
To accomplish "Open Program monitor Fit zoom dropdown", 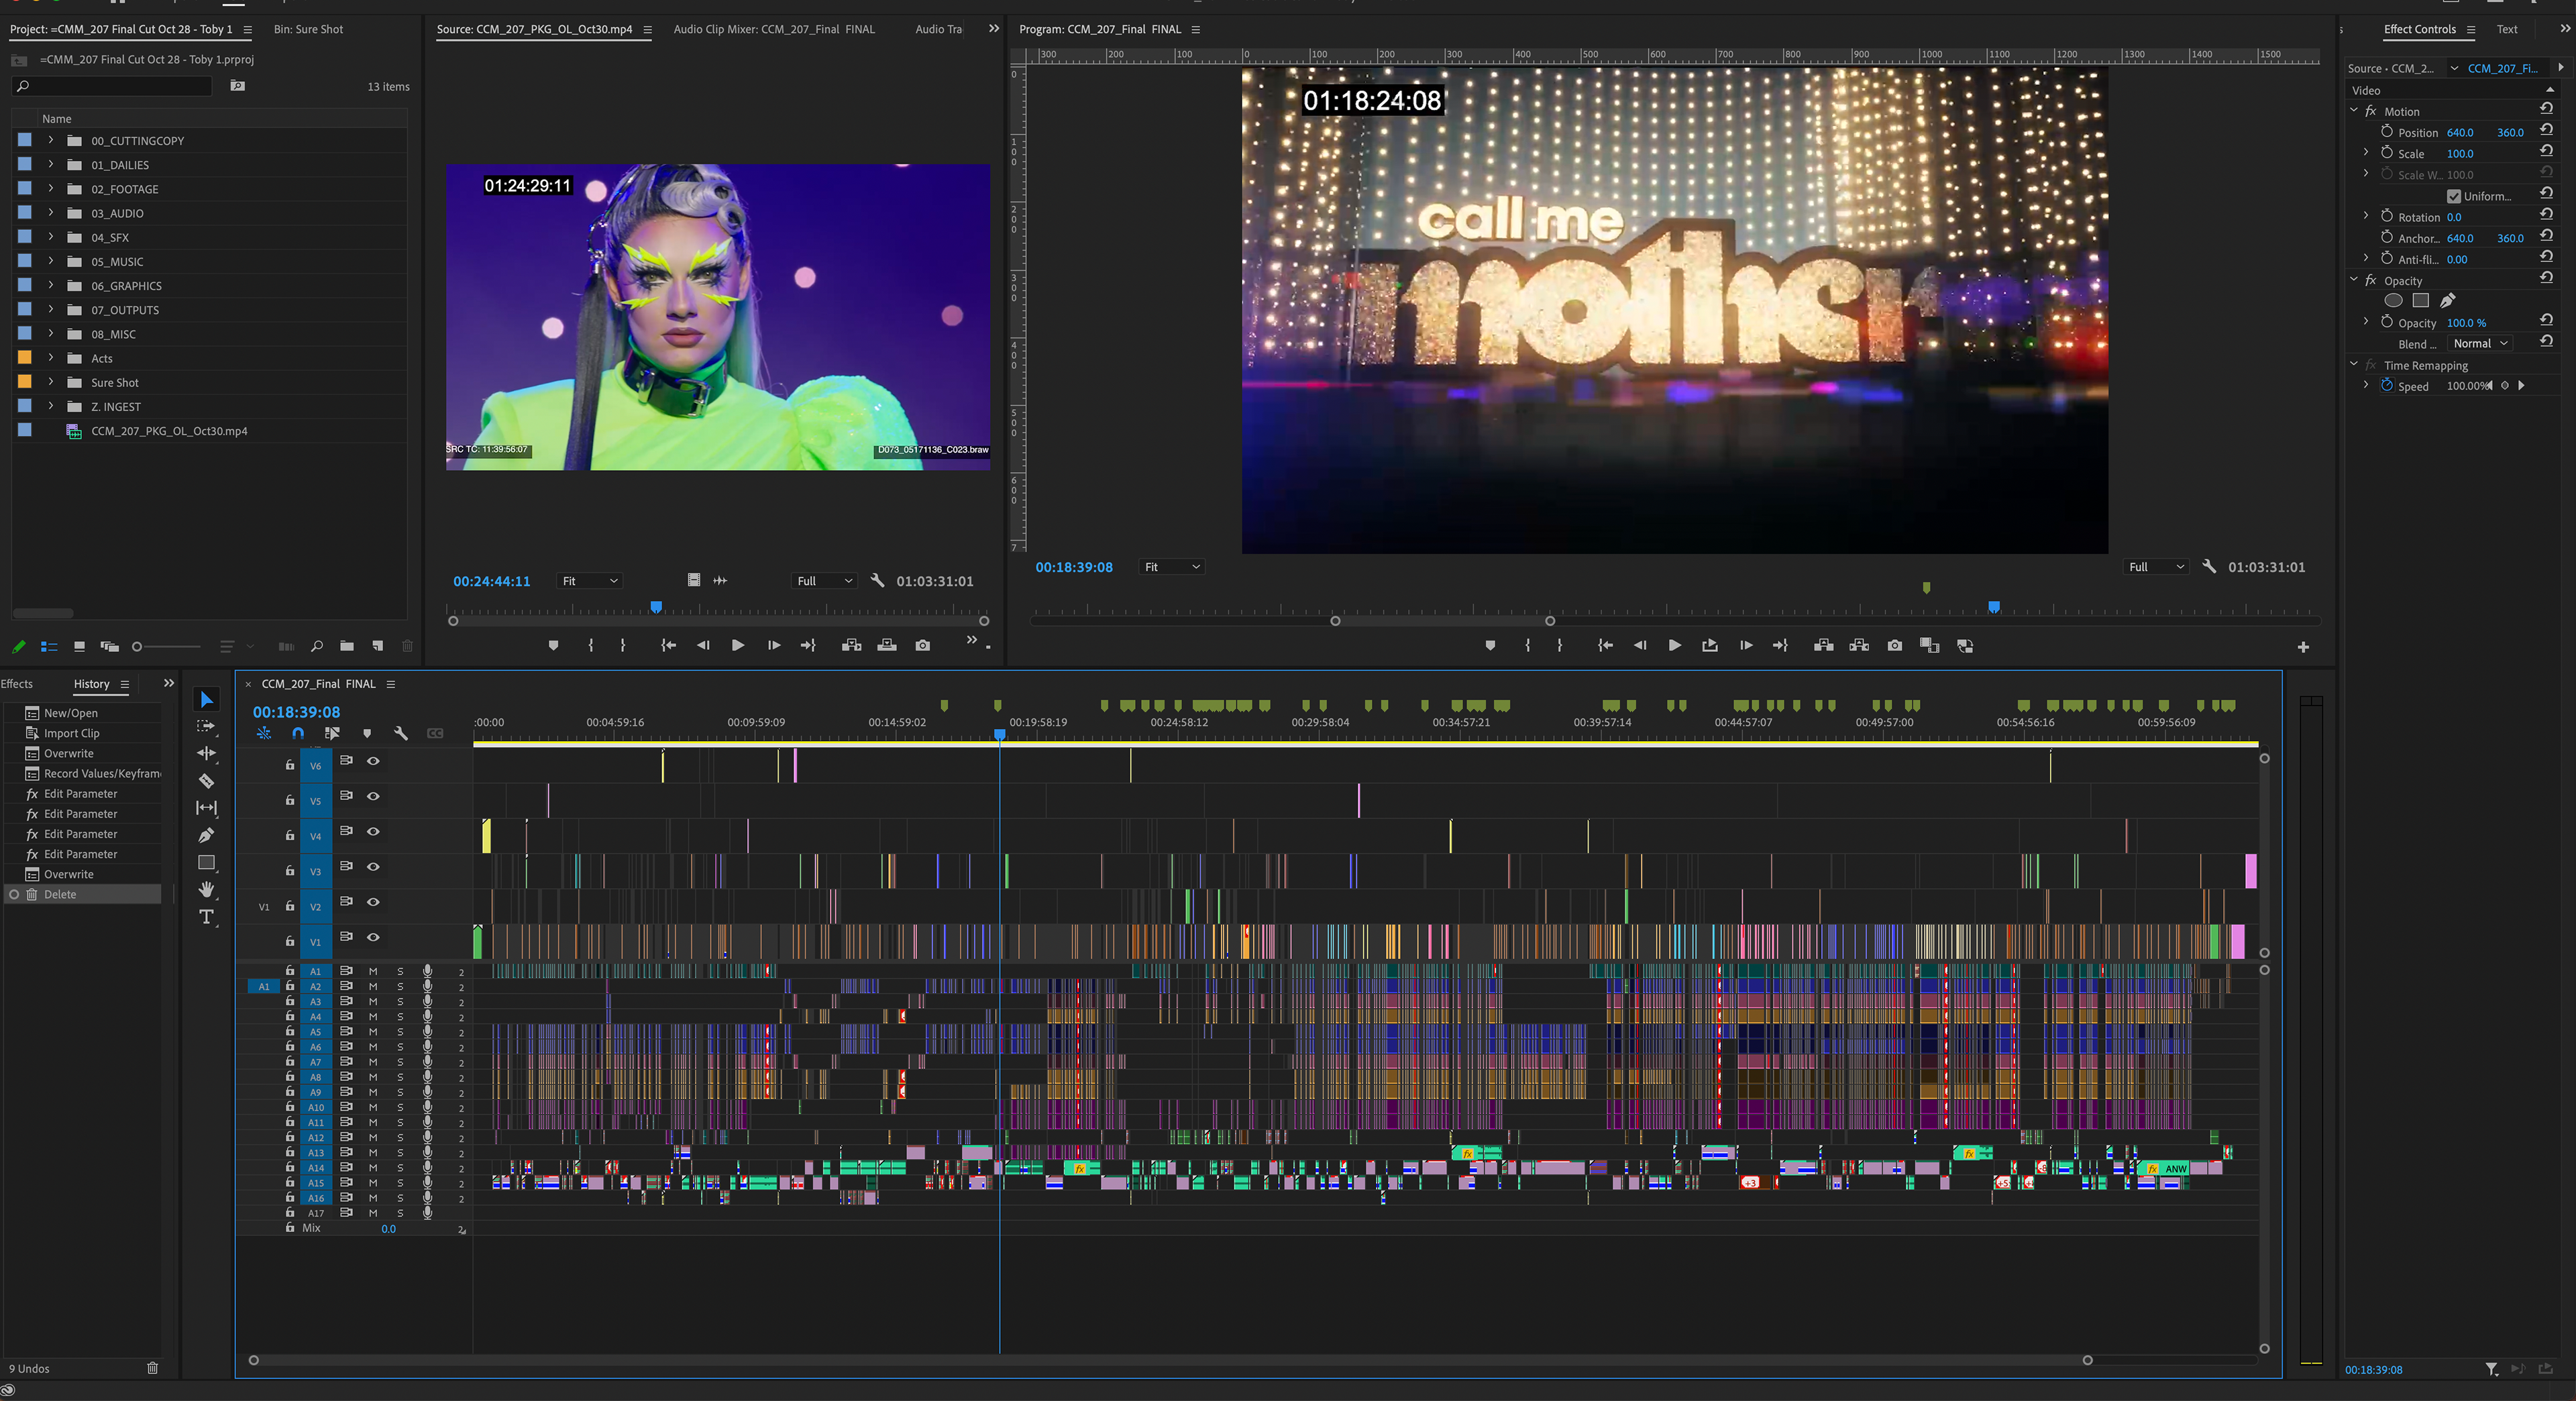I will coord(1171,567).
